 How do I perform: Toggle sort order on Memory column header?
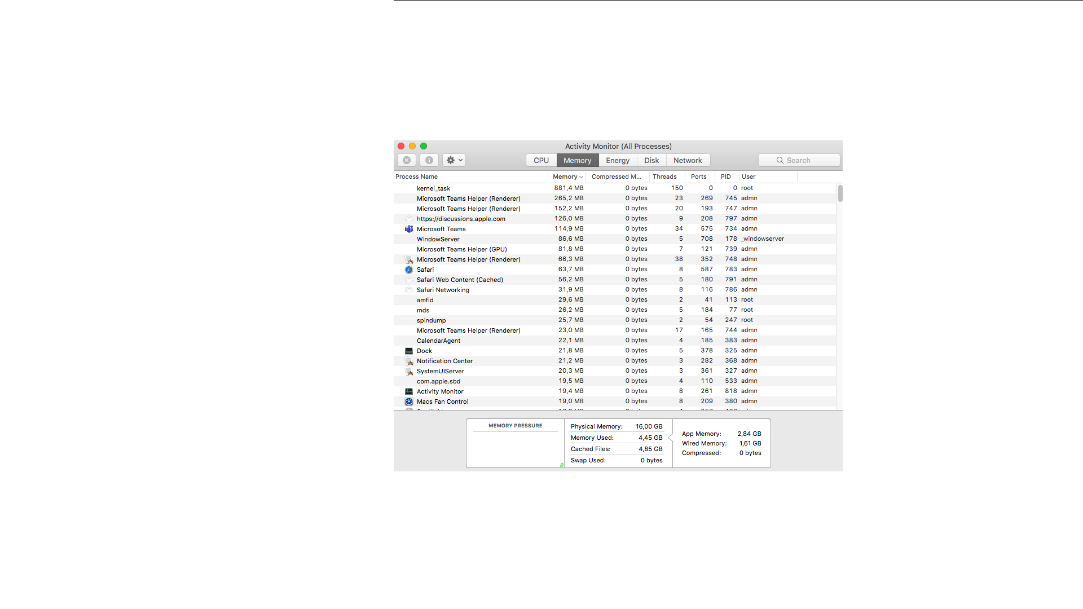567,176
